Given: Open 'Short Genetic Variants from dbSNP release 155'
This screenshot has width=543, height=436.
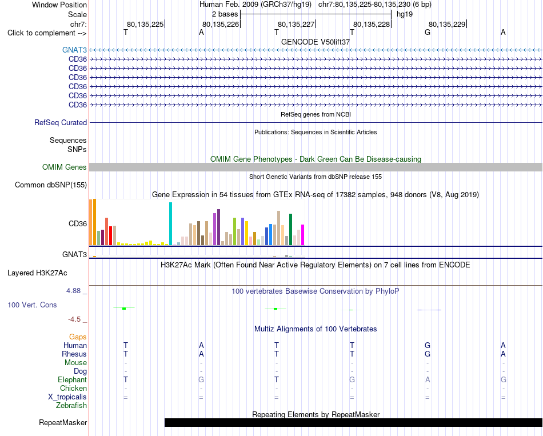Looking at the screenshot, I should tap(316, 177).
